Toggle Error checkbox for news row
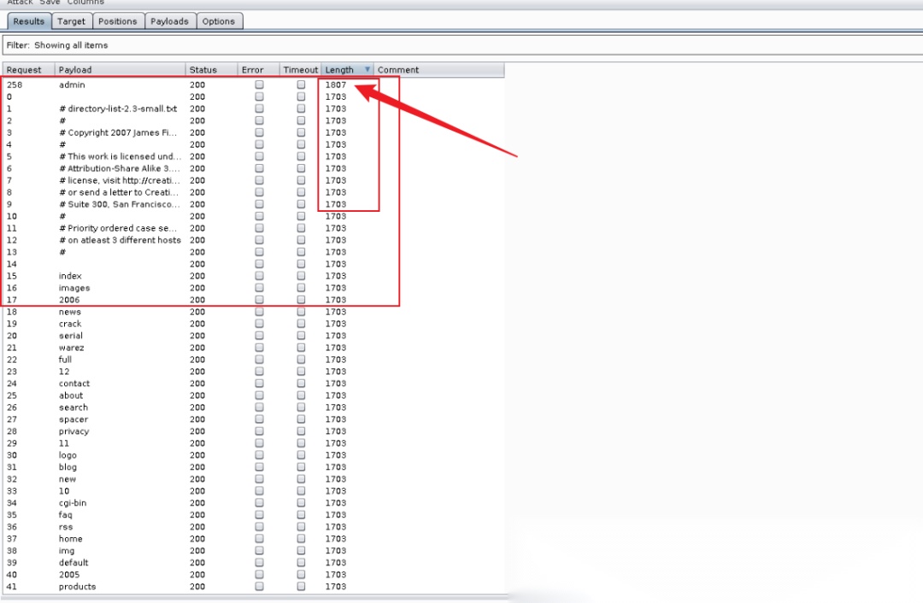 click(259, 312)
